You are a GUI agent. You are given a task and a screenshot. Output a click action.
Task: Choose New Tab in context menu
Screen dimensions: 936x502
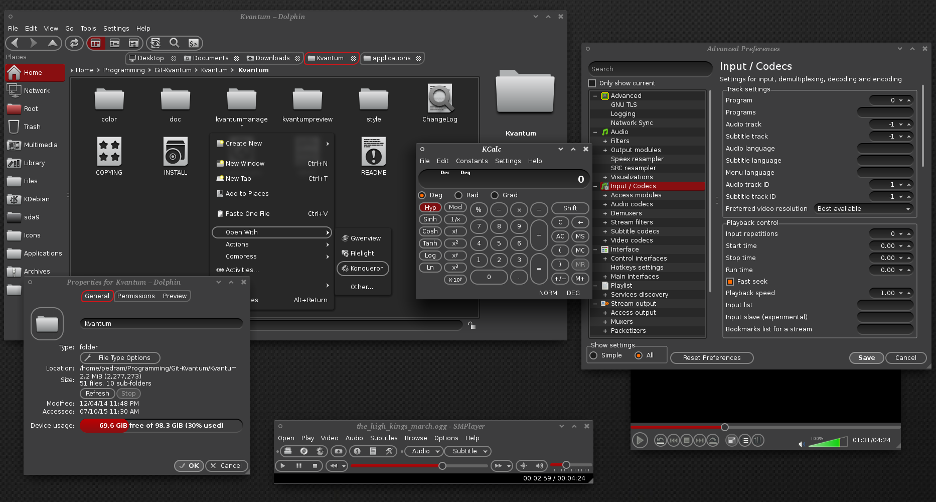coord(272,179)
